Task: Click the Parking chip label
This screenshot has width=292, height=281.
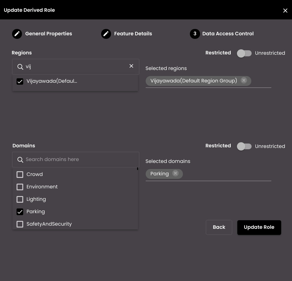Action: click(160, 174)
